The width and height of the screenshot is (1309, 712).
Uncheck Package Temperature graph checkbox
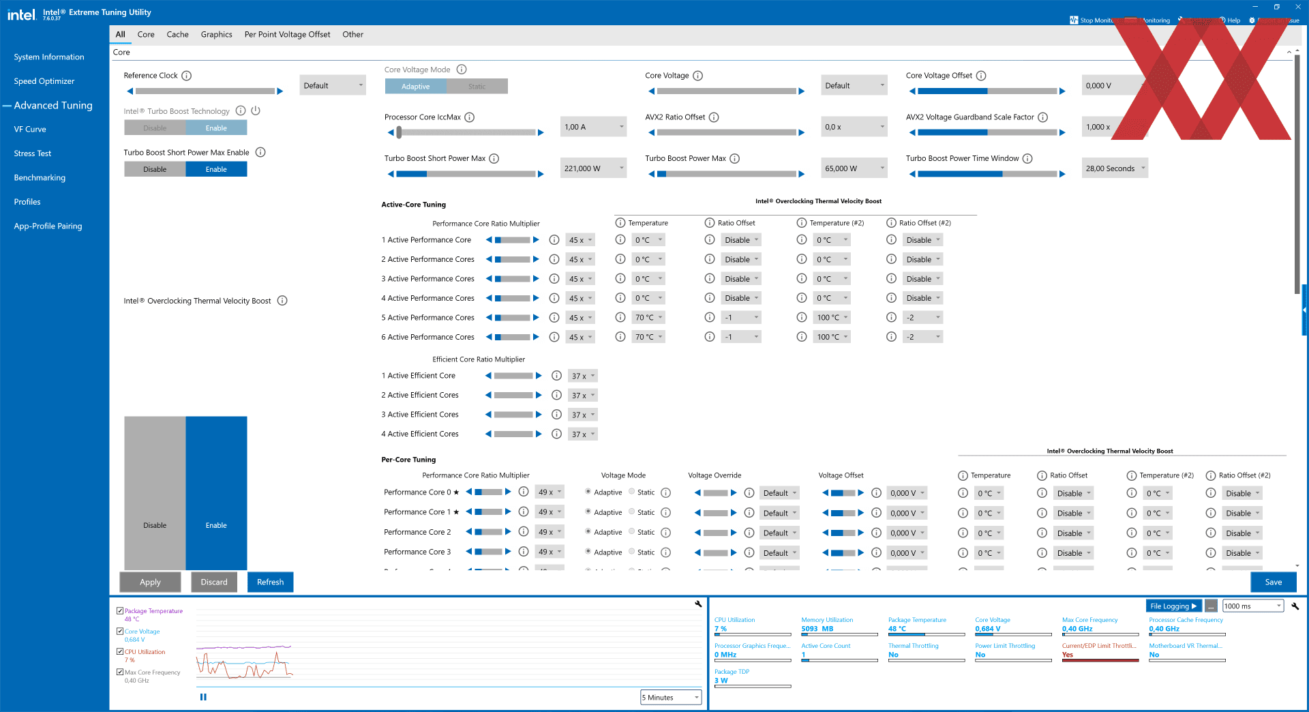(120, 611)
